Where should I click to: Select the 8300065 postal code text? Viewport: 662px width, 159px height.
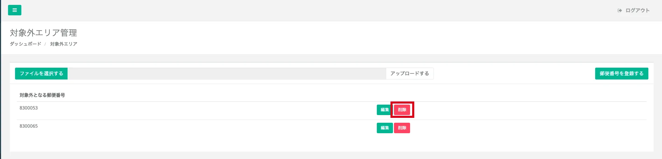(x=29, y=126)
